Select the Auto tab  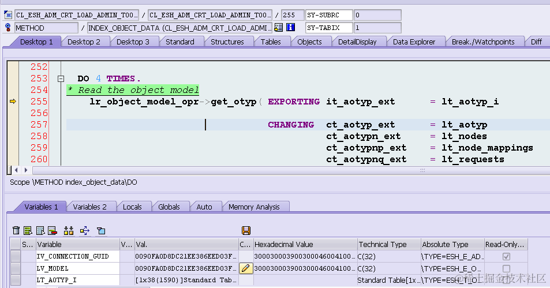point(204,207)
